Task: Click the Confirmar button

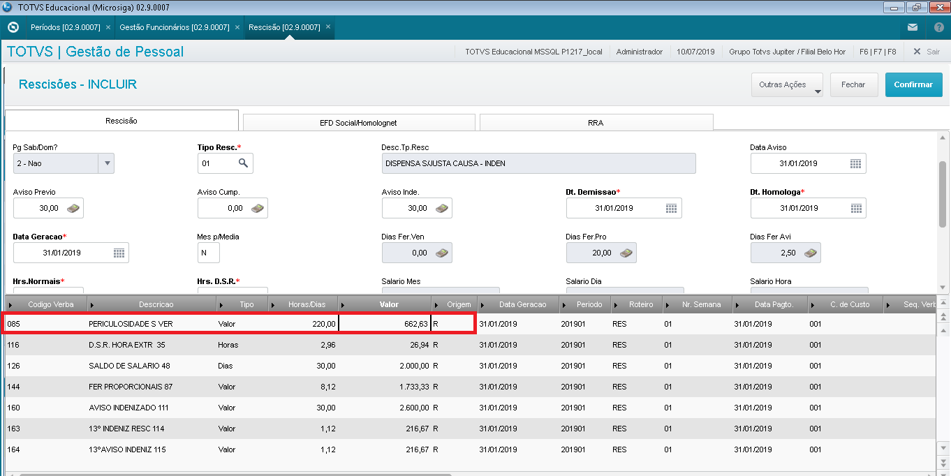Action: (x=913, y=84)
